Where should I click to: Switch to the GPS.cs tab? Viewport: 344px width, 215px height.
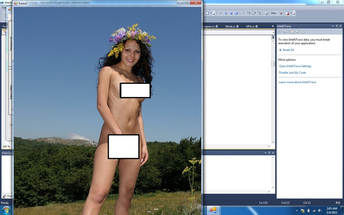(x=252, y=26)
